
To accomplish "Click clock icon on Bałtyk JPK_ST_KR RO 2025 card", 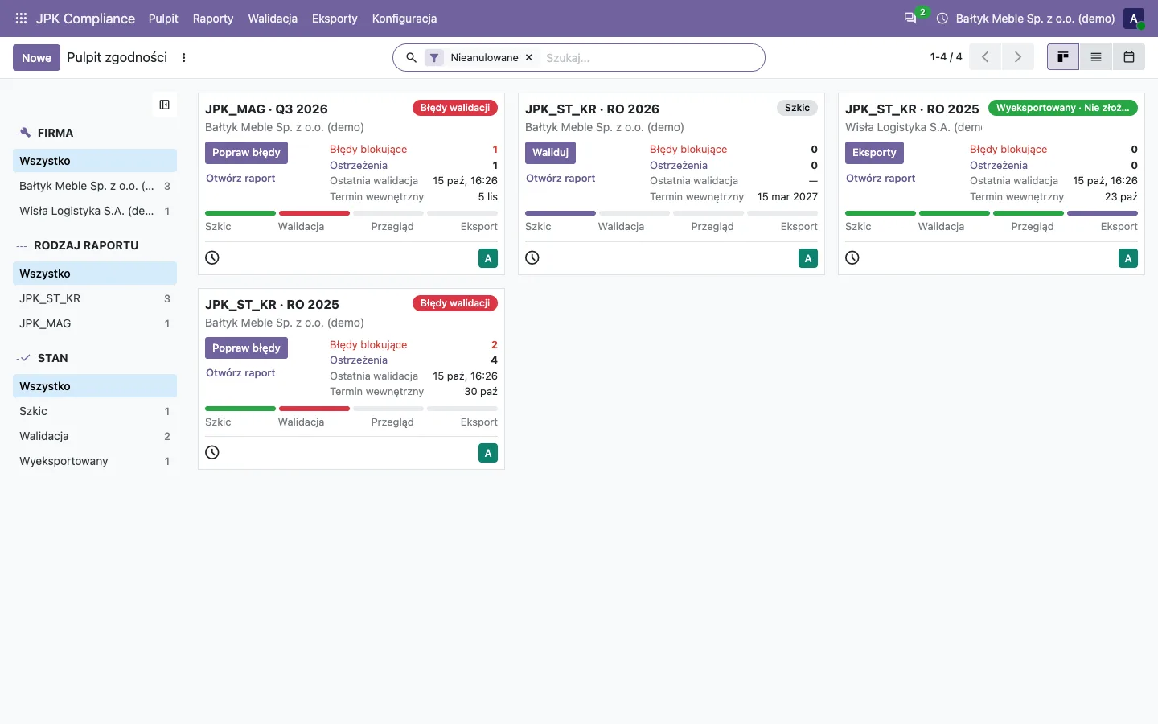I will tap(212, 453).
